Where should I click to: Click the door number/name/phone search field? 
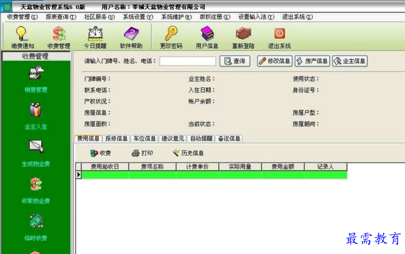coord(187,61)
